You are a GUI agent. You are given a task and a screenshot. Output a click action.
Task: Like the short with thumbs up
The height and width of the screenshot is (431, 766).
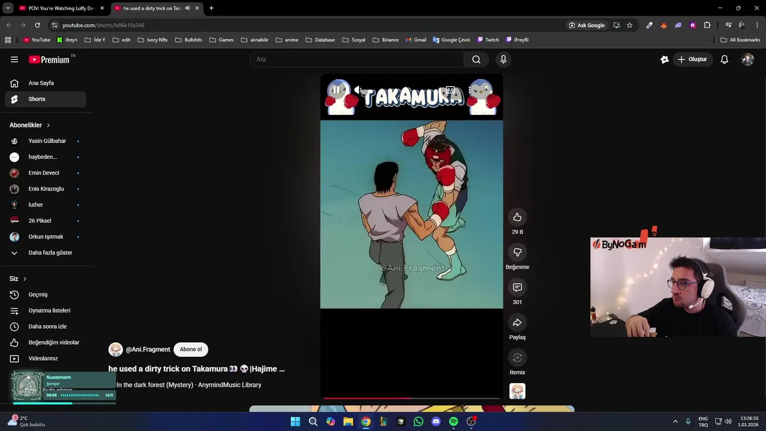517,217
